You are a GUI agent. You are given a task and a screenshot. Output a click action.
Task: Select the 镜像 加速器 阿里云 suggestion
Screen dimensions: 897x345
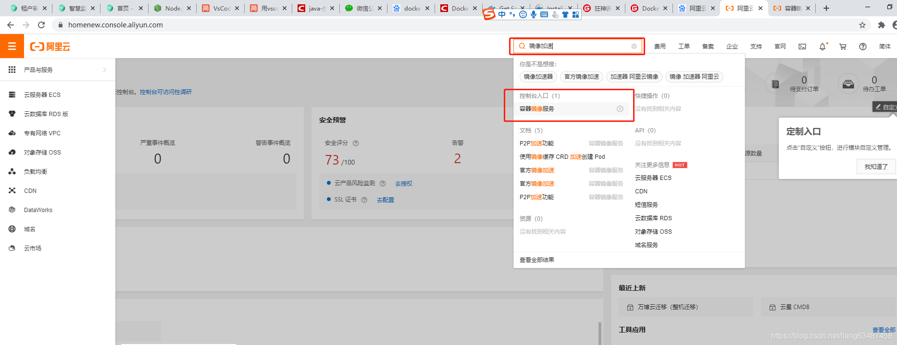click(x=695, y=77)
